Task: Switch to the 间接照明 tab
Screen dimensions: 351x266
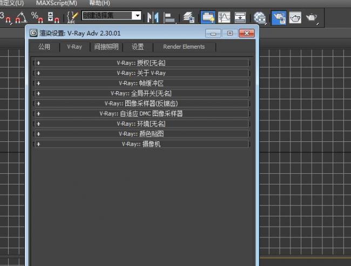Action: pyautogui.click(x=106, y=47)
